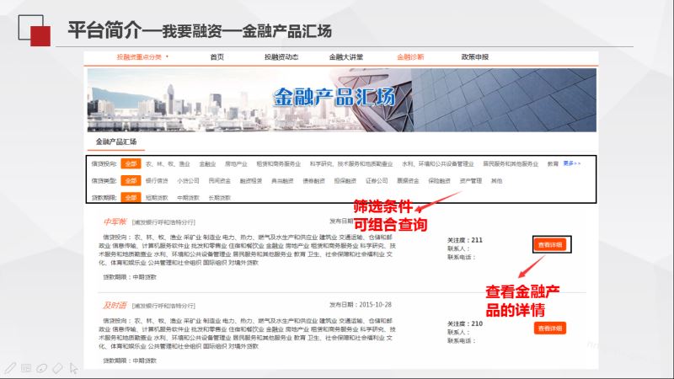Select 全部 in the 信贷类型 filter

pyautogui.click(x=131, y=180)
